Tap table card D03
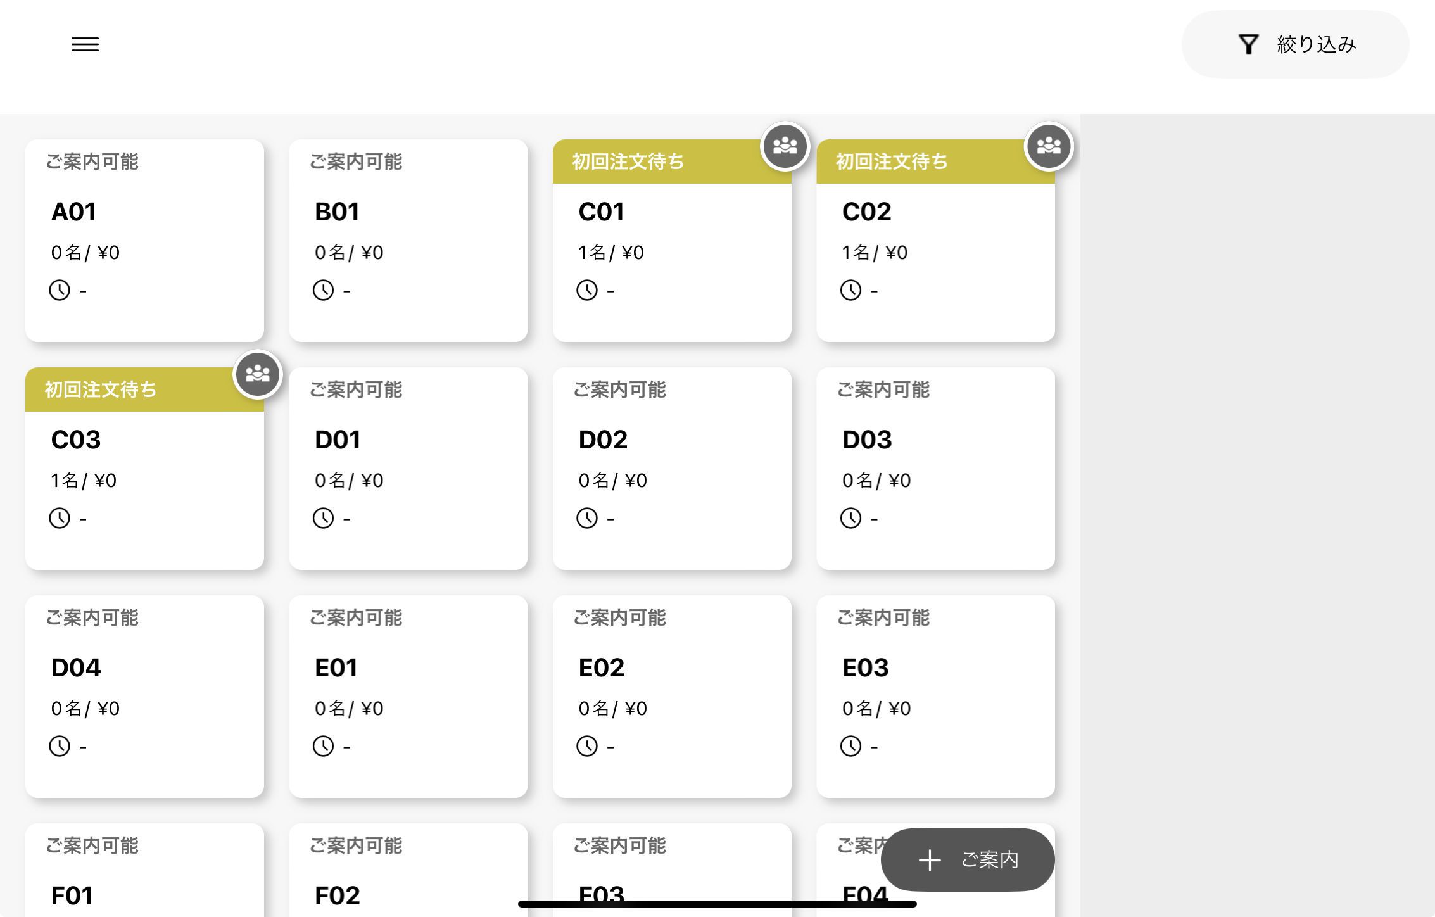The height and width of the screenshot is (917, 1435). pos(935,469)
